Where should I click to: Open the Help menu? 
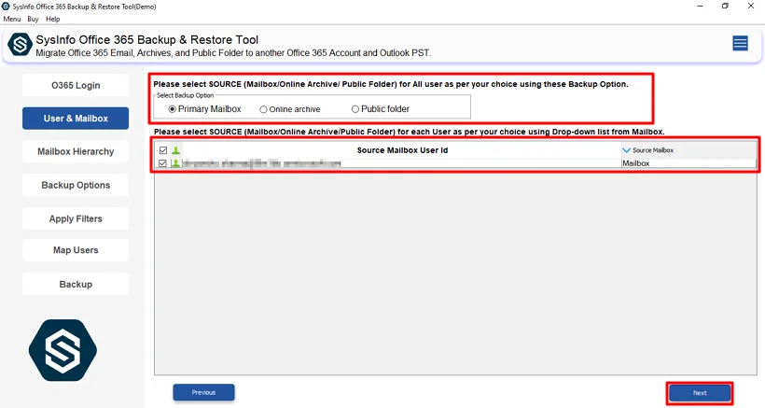coord(52,19)
